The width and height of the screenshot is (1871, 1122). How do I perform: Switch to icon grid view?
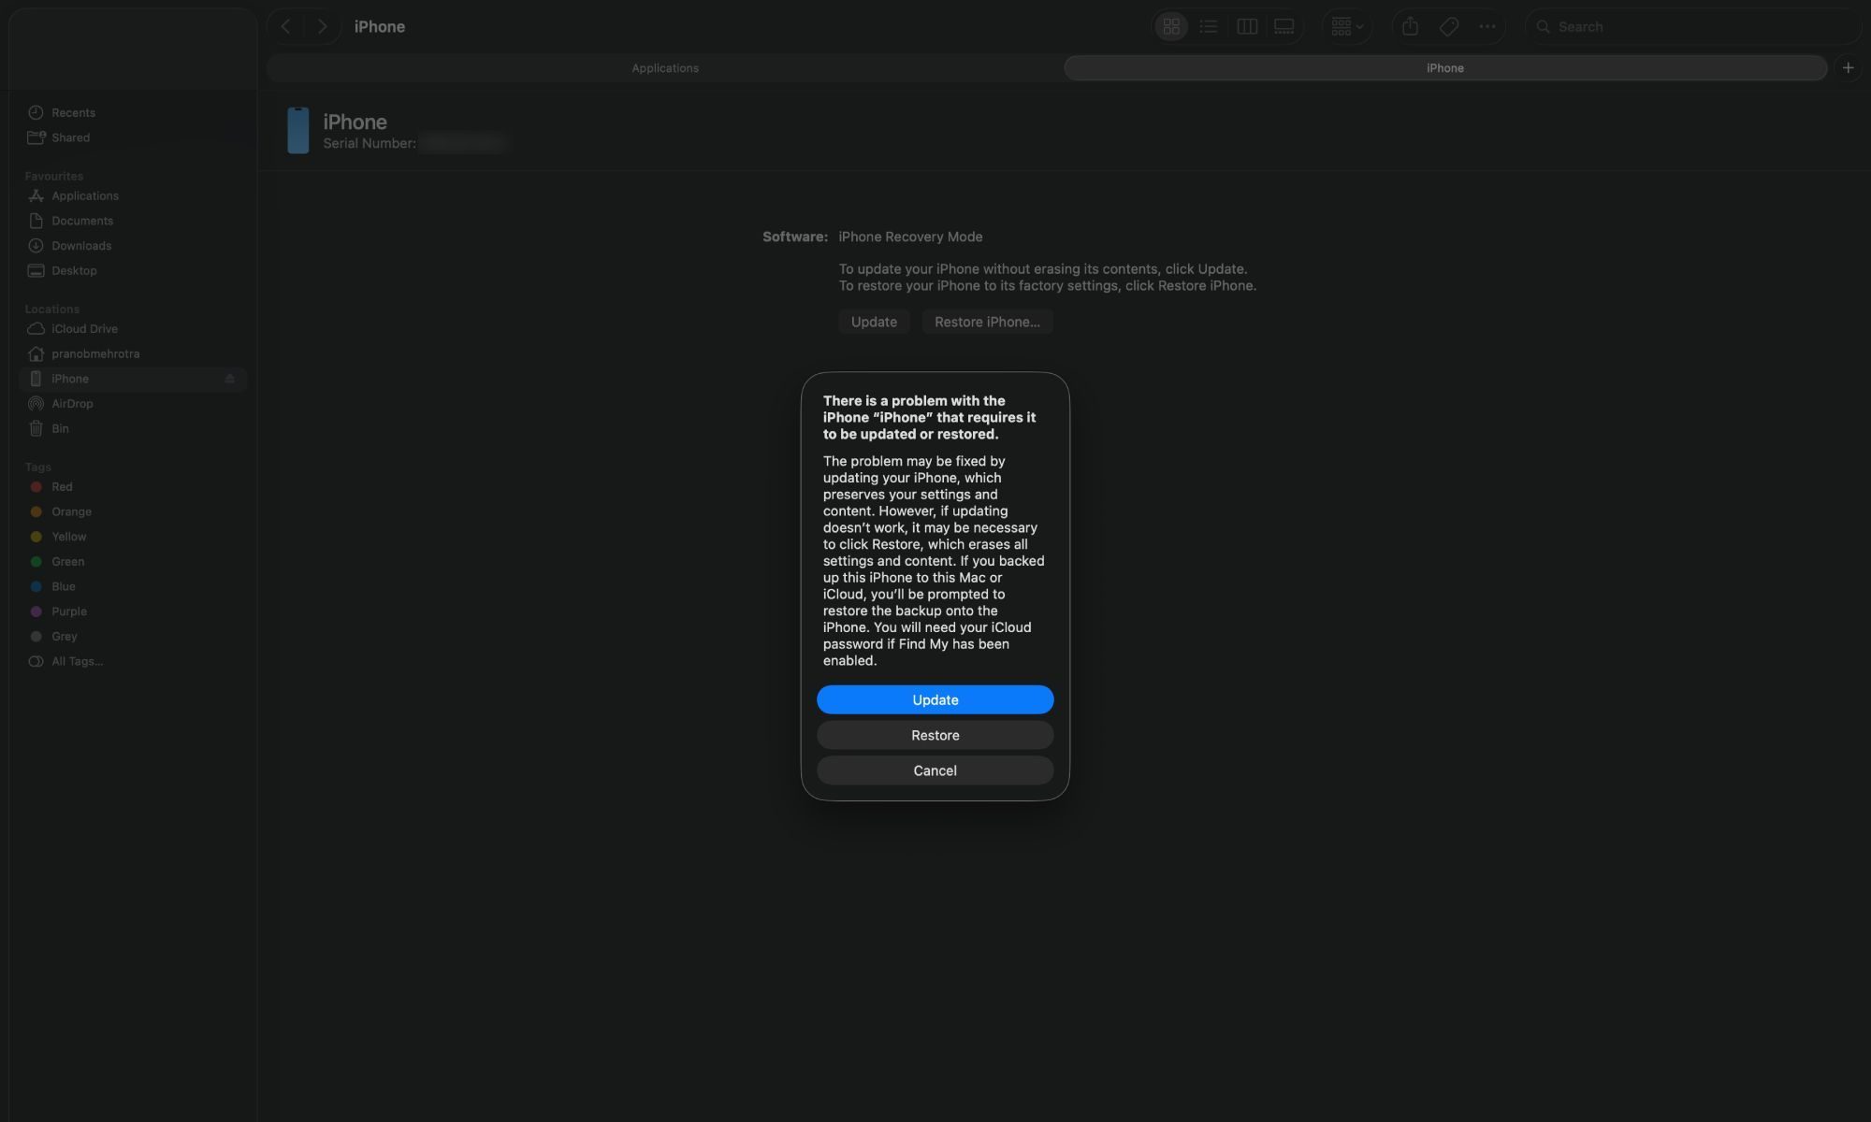[1171, 26]
